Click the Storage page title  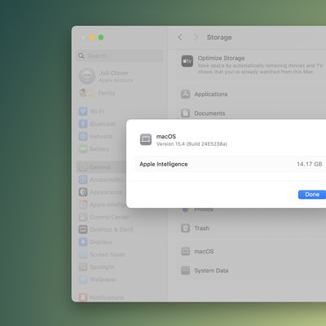tap(219, 37)
